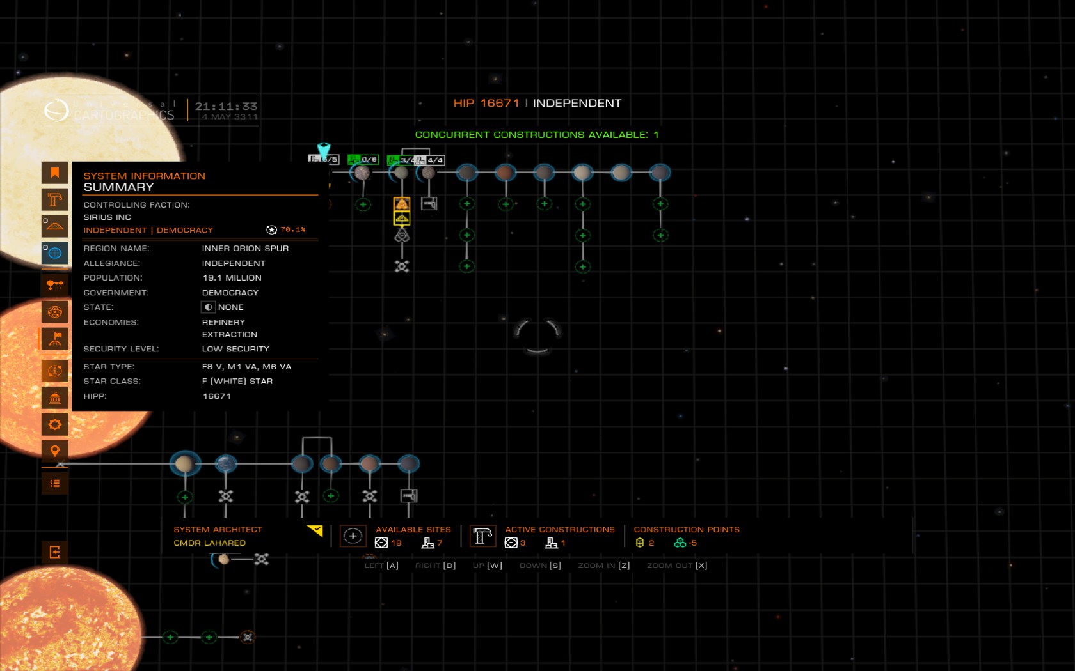Select the blue earth-like planet in lower row
This screenshot has width=1075, height=671.
(x=225, y=464)
